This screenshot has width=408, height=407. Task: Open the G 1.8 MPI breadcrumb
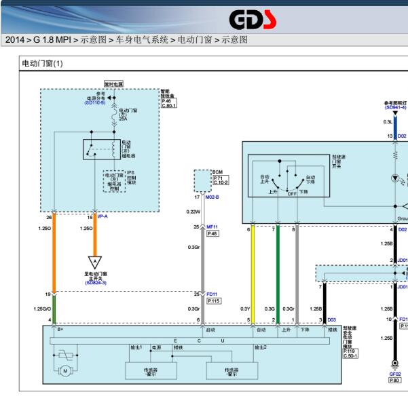click(52, 40)
